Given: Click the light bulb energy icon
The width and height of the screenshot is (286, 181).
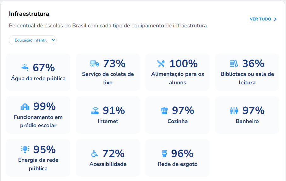Looking at the screenshot, I should point(25,149).
